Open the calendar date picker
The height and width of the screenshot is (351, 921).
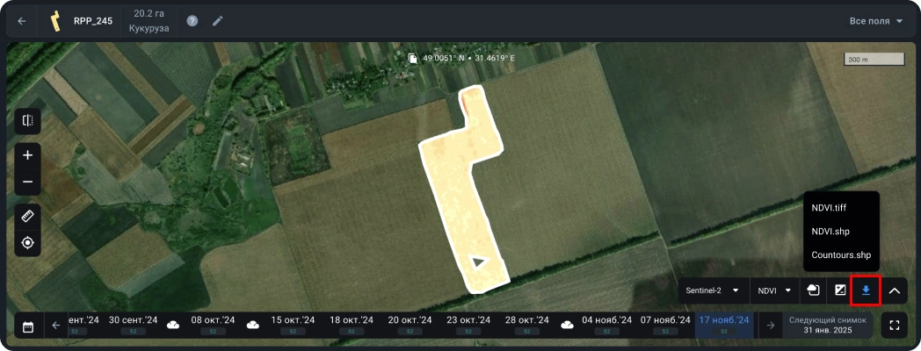[28, 326]
